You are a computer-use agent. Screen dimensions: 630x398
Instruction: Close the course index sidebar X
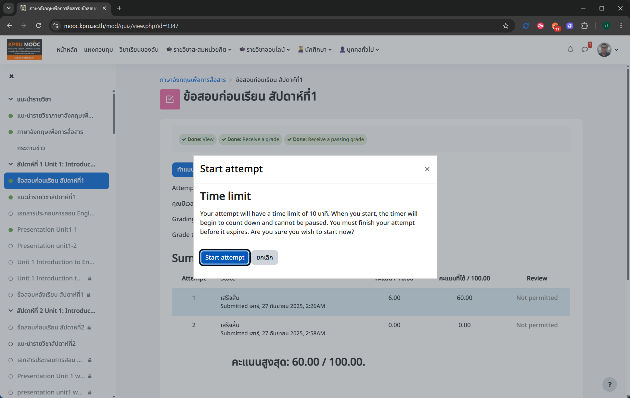11,76
